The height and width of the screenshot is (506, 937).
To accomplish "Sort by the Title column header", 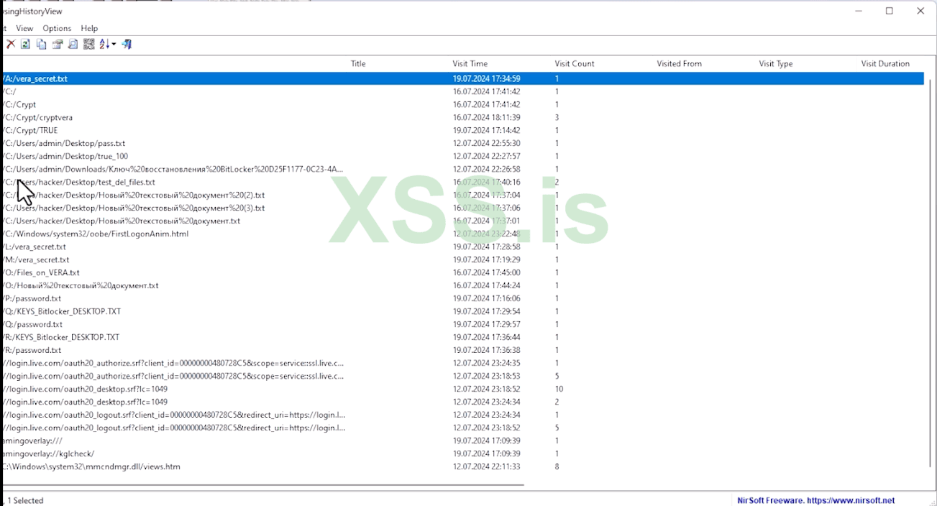I will (358, 63).
